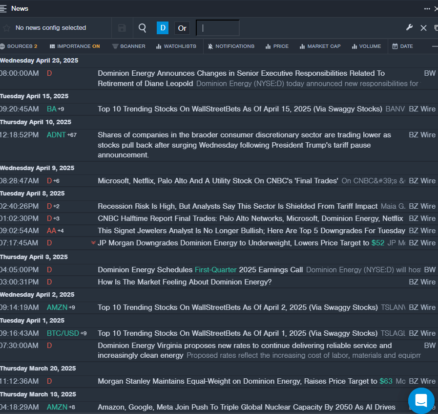
Task: Toggle the Or search operator
Action: tap(182, 28)
